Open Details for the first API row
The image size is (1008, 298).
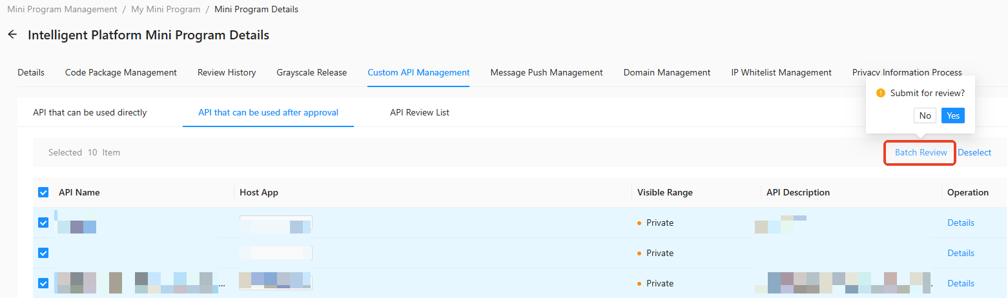pos(961,223)
